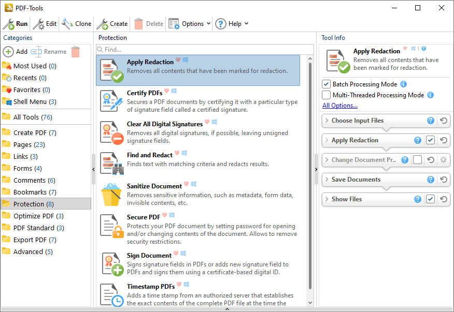Open the Options dropdown menu
The image size is (454, 312).
click(x=190, y=24)
